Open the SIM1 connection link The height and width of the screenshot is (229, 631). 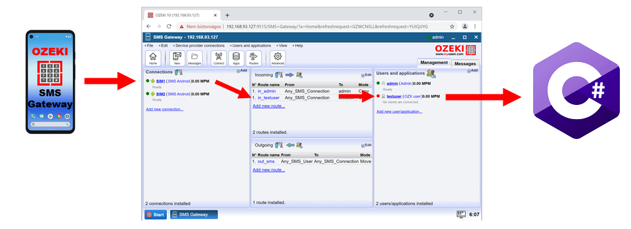[x=161, y=81]
